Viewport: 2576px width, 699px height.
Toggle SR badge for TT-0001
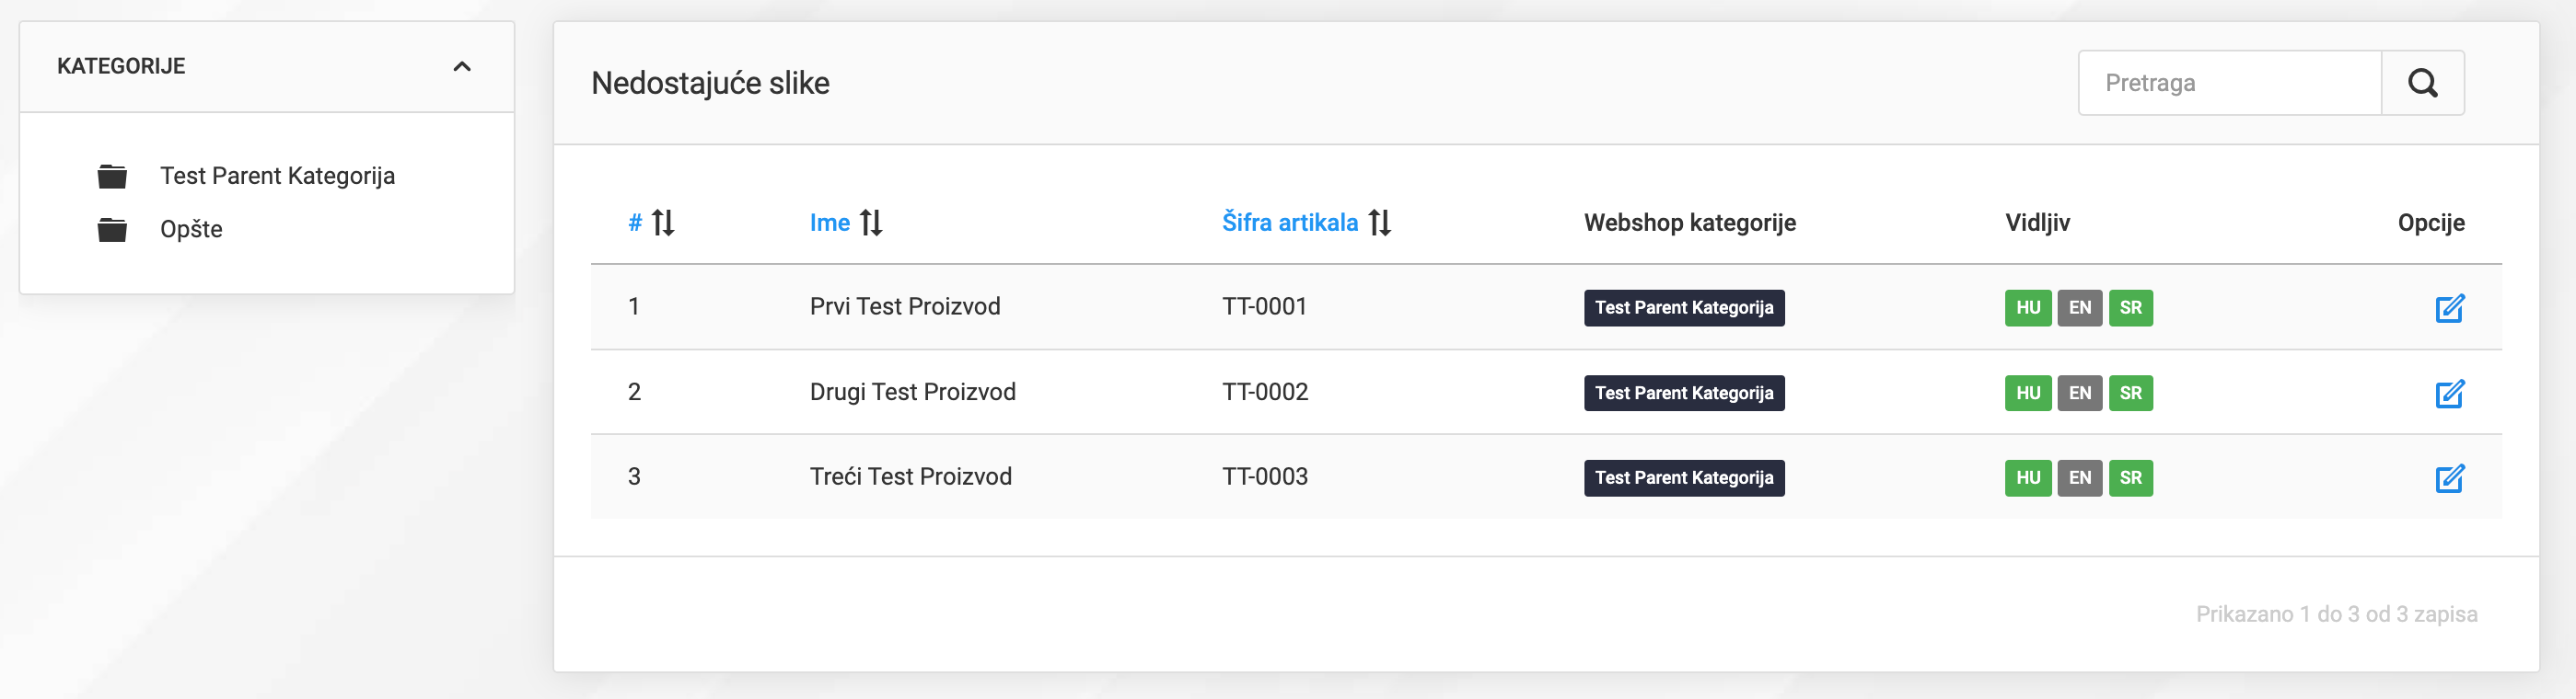click(x=2131, y=307)
